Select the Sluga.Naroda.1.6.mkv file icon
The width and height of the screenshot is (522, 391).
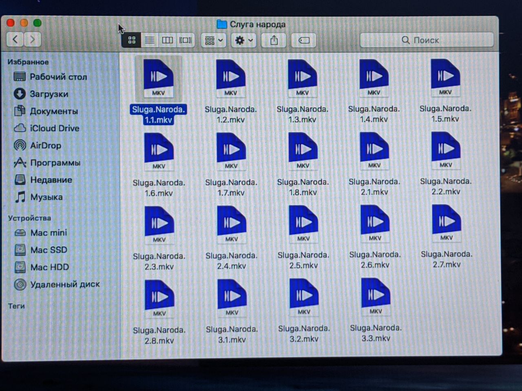click(159, 152)
